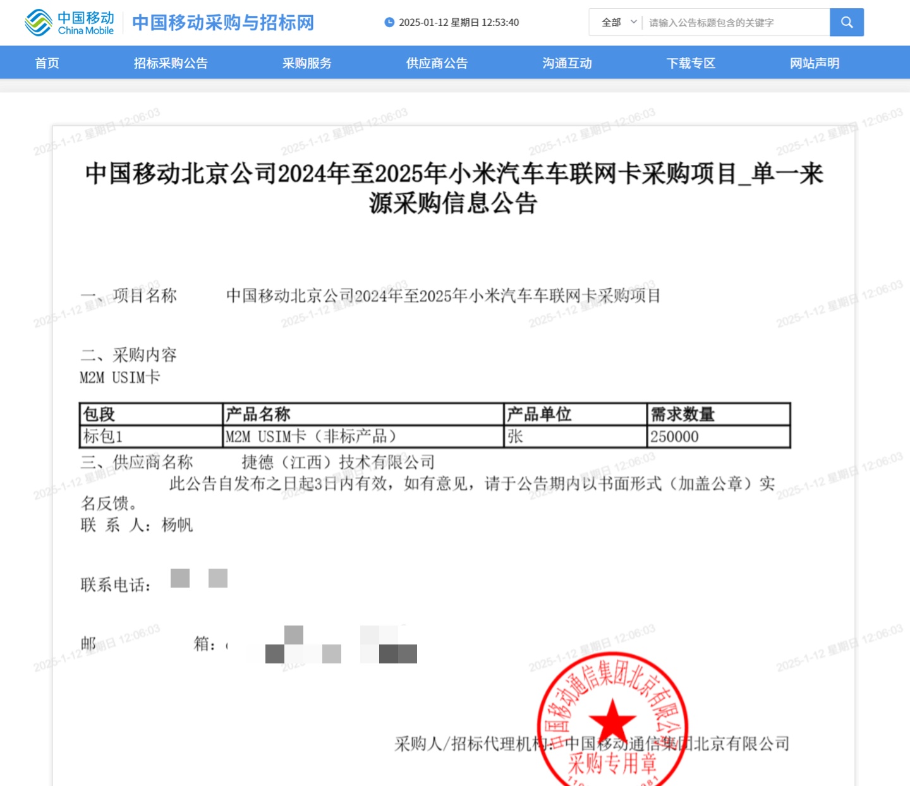
Task: Open the 招标采购公告 menu
Action: click(171, 63)
